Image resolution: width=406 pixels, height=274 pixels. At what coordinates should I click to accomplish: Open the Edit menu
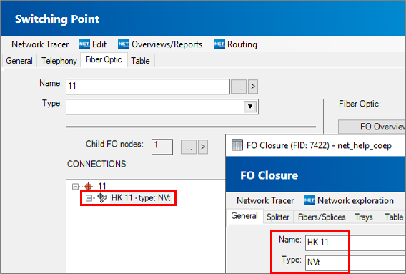tap(99, 44)
